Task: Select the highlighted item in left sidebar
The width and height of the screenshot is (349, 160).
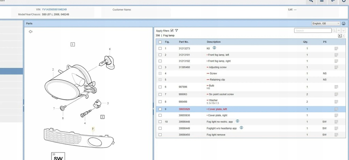Action: click(11, 71)
